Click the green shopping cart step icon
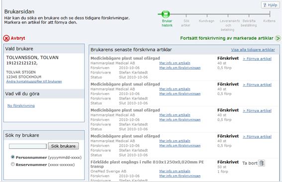282x182 pixels. [166, 14]
